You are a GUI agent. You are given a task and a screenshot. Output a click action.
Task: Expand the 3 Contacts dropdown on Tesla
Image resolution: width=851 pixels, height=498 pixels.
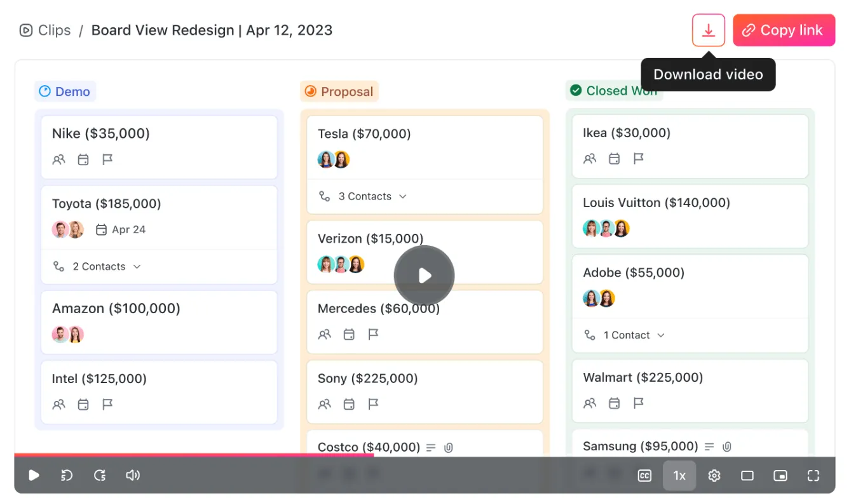[363, 196]
